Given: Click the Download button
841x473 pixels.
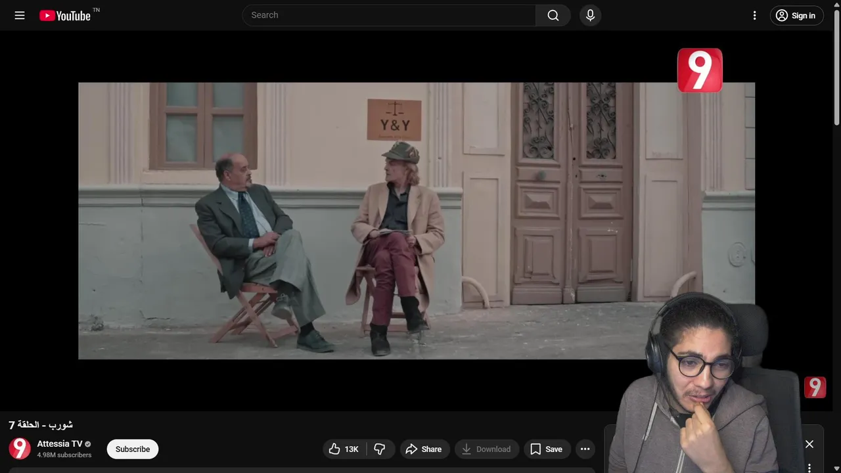Looking at the screenshot, I should 486,449.
